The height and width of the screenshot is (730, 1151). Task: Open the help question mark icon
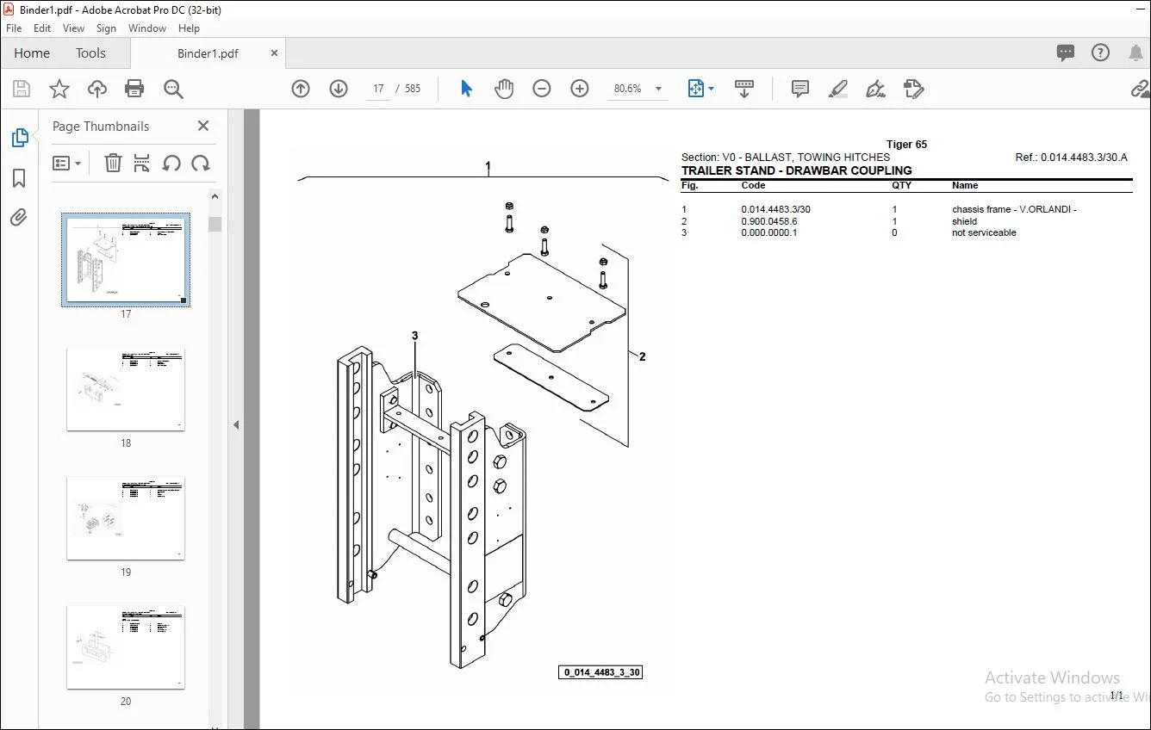[1100, 53]
